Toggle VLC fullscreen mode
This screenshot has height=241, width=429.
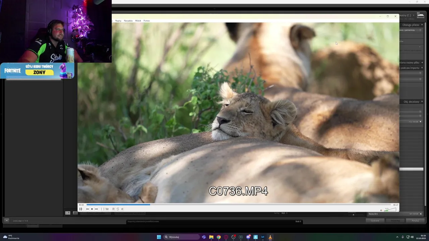[x=103, y=209]
